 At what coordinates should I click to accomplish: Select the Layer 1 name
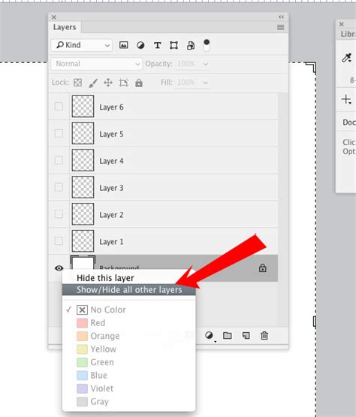(x=111, y=242)
